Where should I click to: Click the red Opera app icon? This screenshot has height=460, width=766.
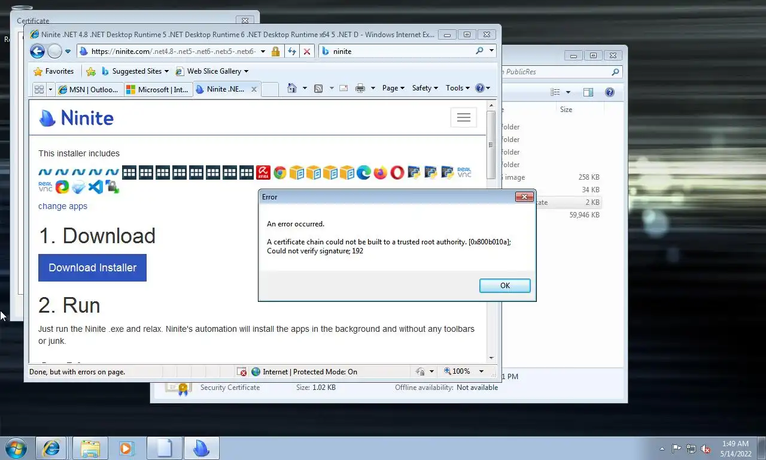click(x=397, y=173)
